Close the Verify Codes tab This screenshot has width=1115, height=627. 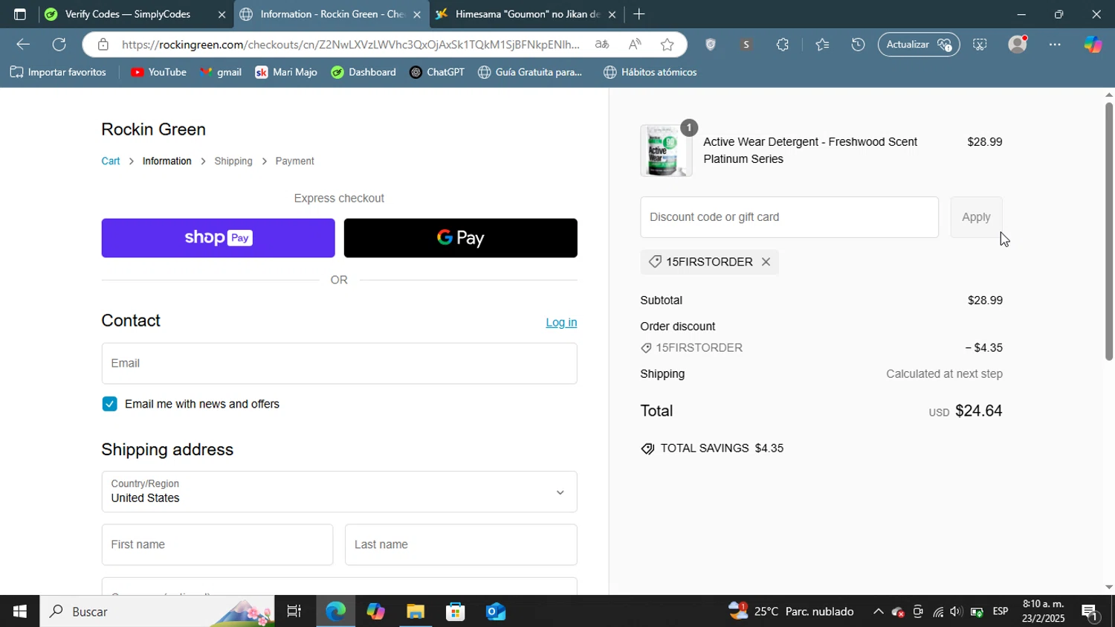point(222,14)
